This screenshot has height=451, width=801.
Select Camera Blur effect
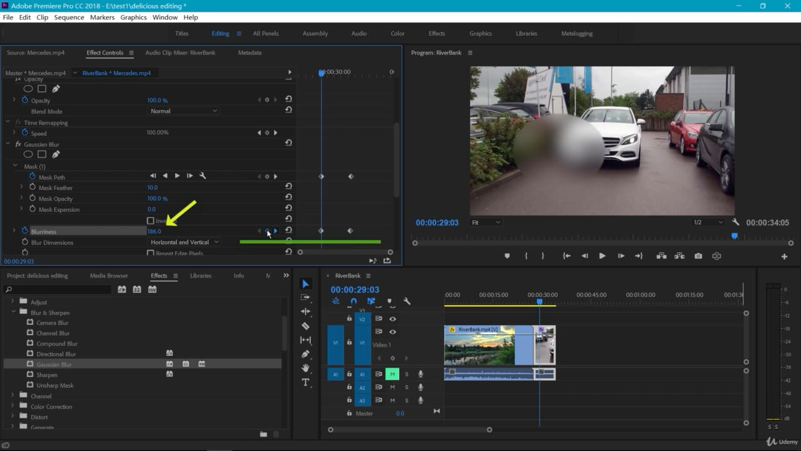(53, 323)
